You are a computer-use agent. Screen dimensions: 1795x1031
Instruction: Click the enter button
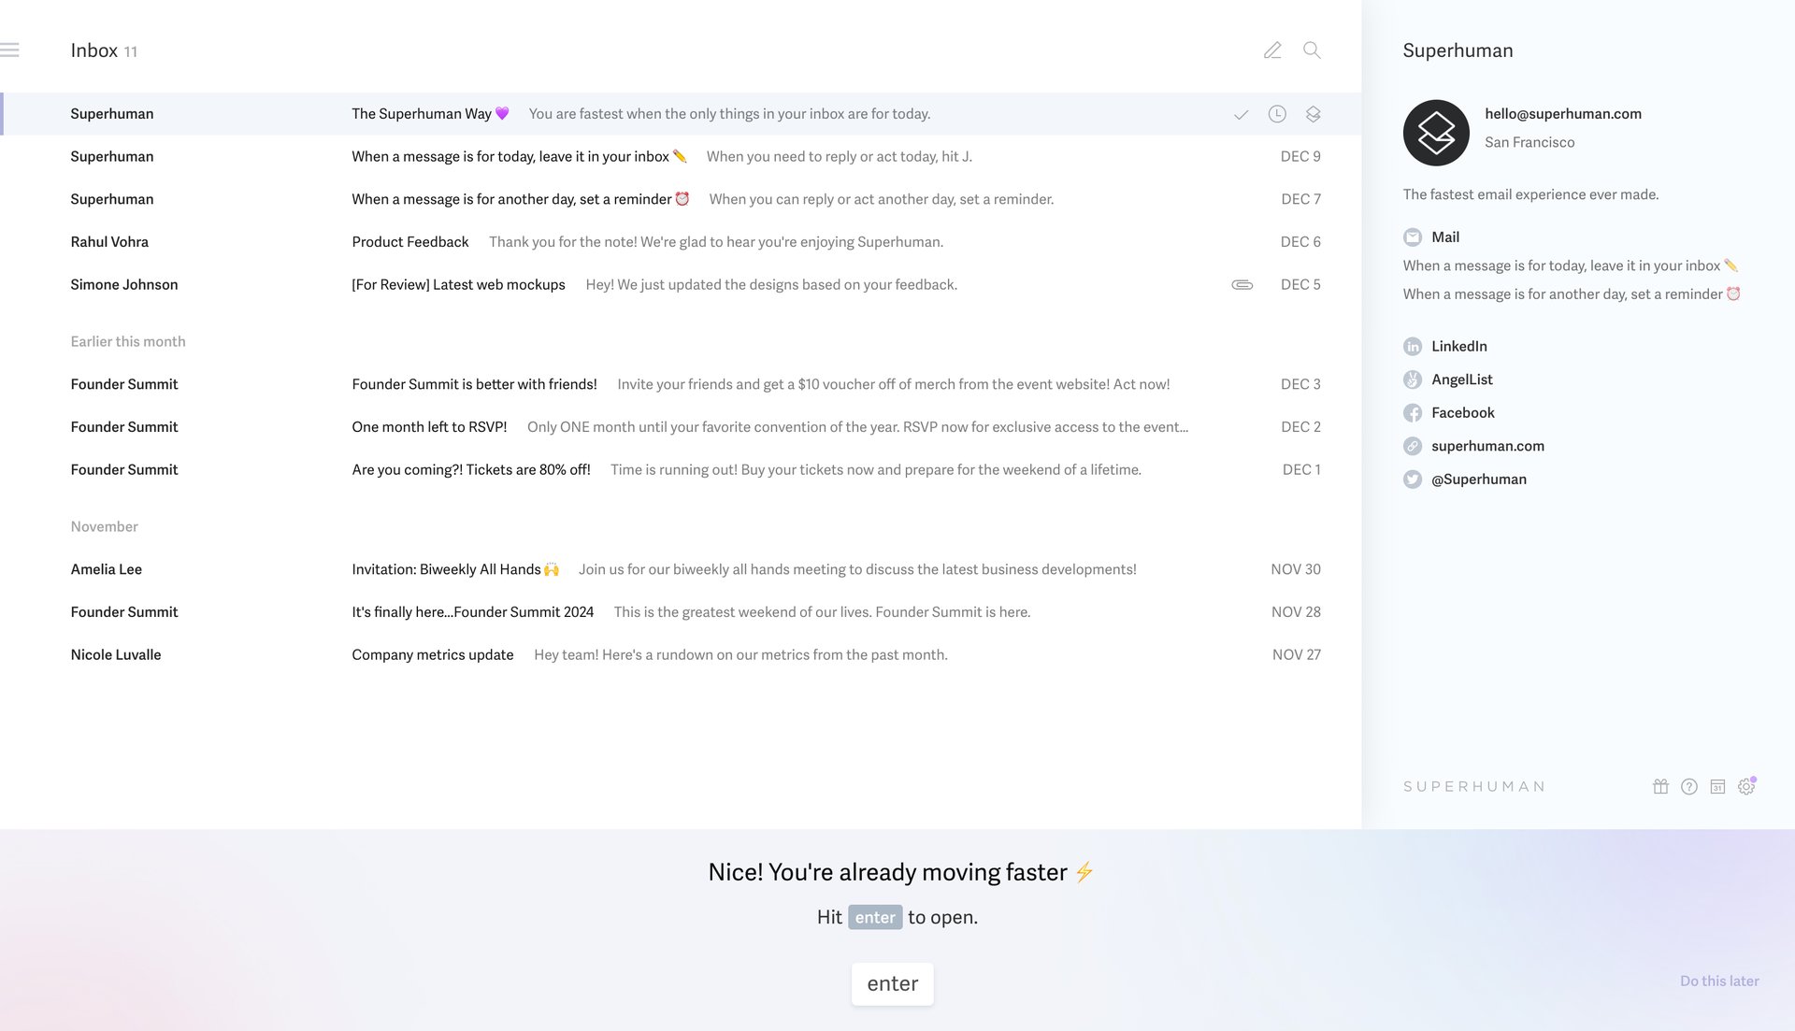coord(892,983)
